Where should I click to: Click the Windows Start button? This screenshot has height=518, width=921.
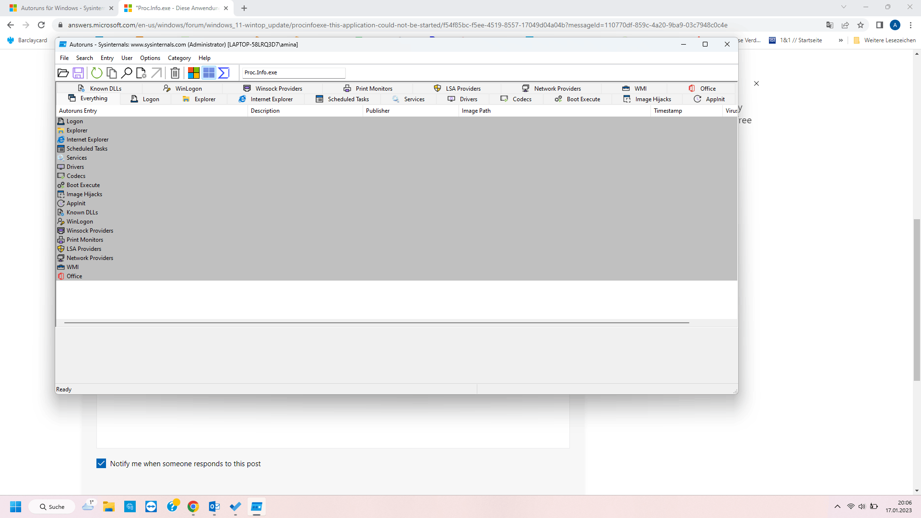pos(15,506)
